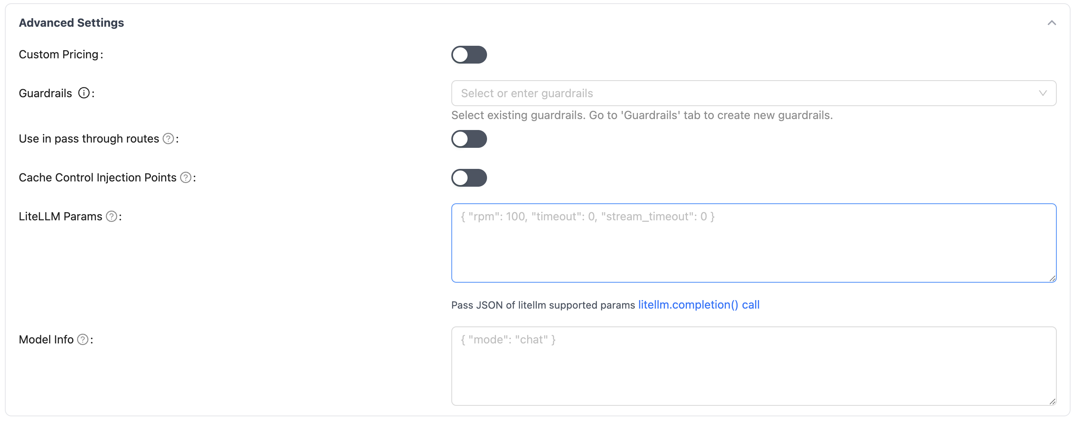Open help icon next to Model Info

(x=83, y=340)
